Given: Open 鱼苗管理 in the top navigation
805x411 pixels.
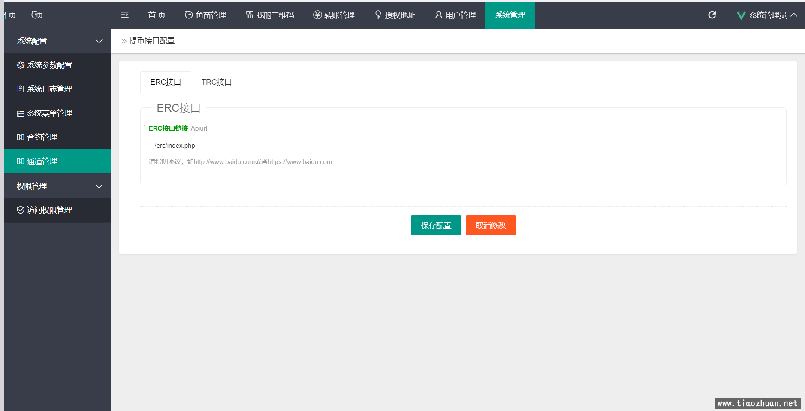Looking at the screenshot, I should tap(205, 15).
